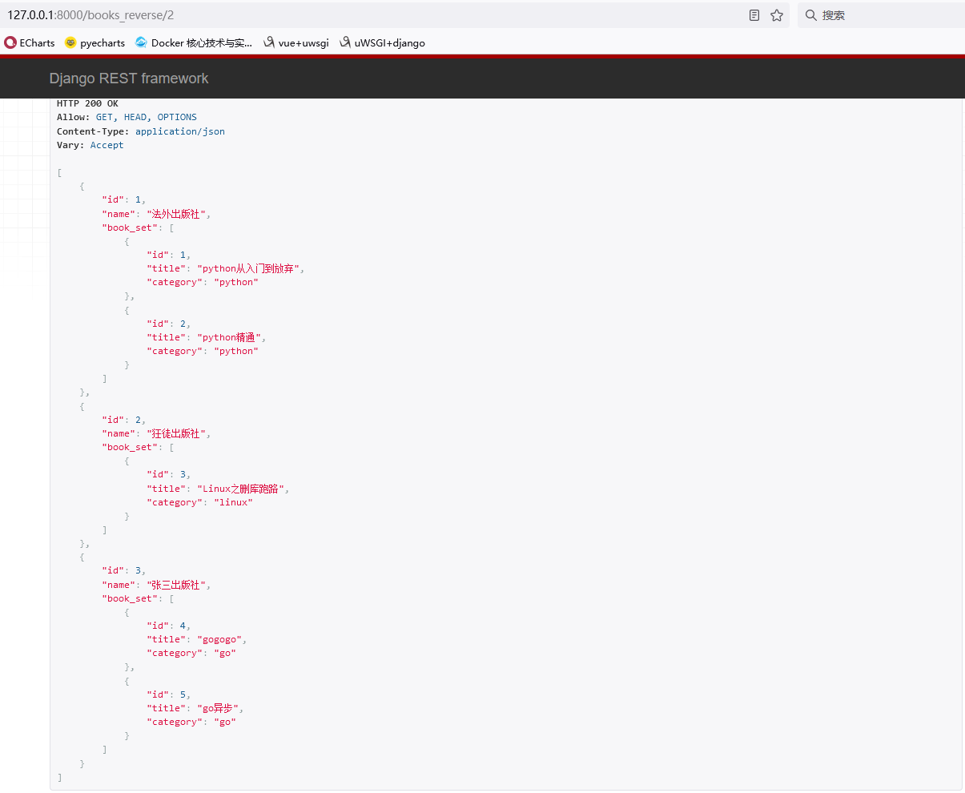Click the pyecharts bookmark favicon

70,42
